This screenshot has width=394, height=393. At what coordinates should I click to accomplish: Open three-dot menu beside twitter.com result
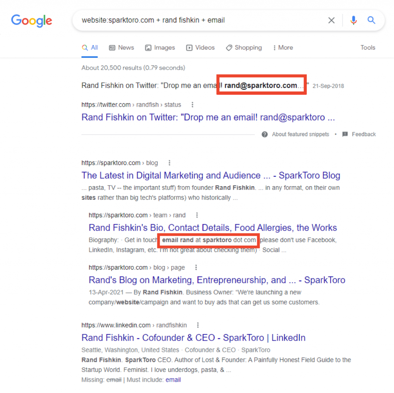pos(193,105)
